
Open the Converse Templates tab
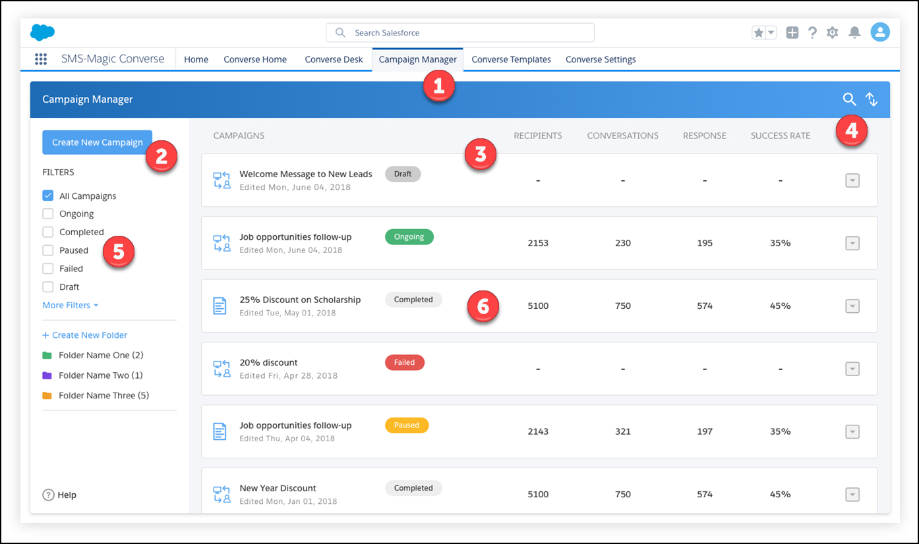[511, 59]
